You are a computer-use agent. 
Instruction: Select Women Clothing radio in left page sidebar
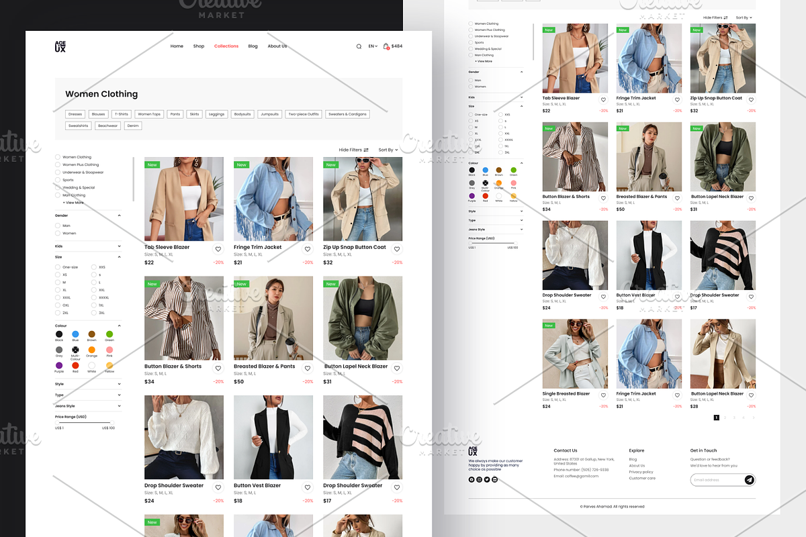click(x=58, y=157)
